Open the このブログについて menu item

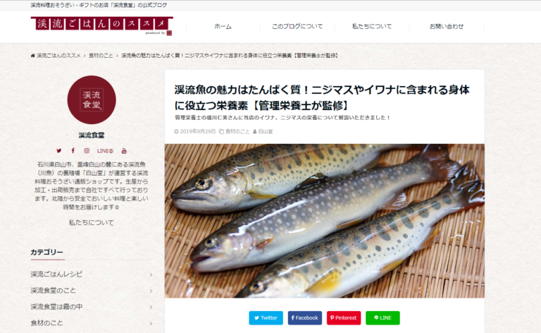[x=297, y=26]
